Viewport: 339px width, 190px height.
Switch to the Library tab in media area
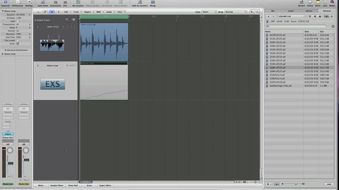pos(309,11)
